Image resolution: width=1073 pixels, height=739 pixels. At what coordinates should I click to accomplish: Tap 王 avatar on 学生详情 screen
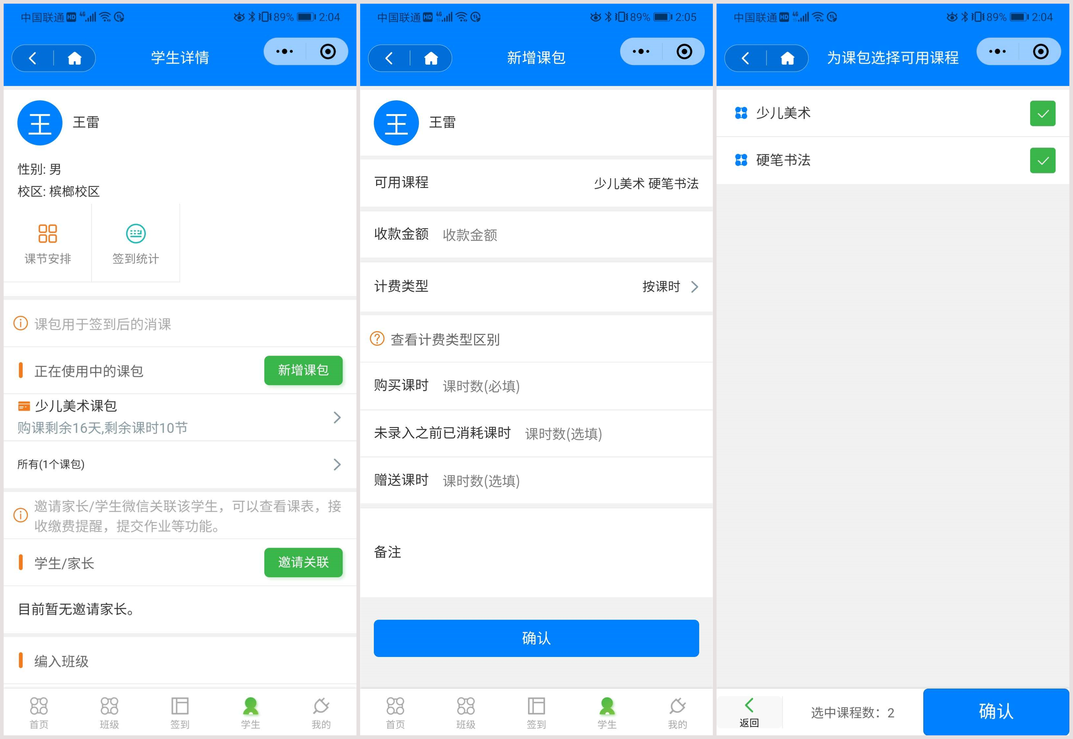pyautogui.click(x=40, y=123)
